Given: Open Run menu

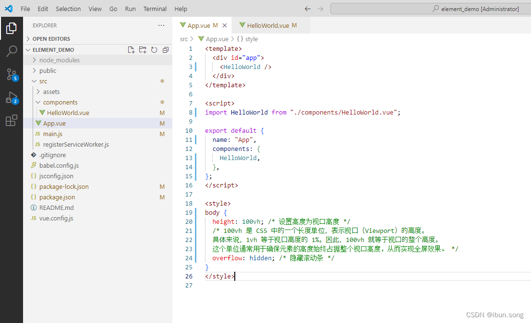Looking at the screenshot, I should coord(131,9).
